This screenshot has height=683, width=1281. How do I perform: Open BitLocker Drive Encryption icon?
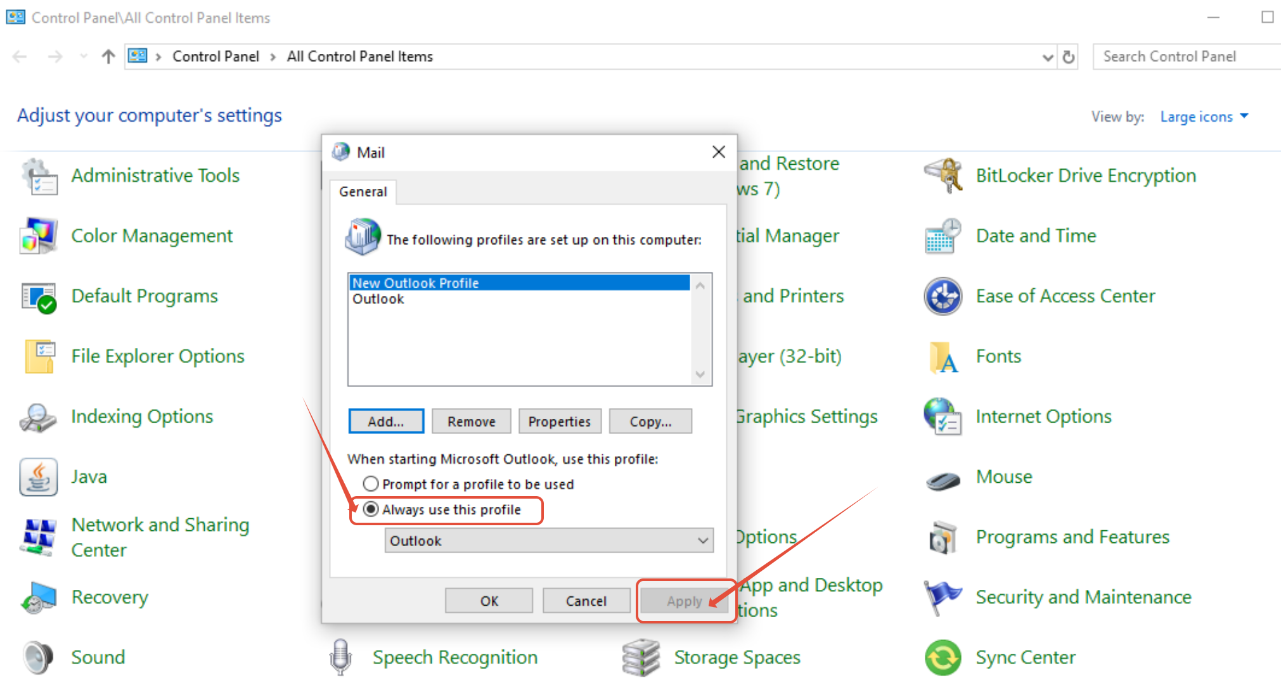[943, 176]
